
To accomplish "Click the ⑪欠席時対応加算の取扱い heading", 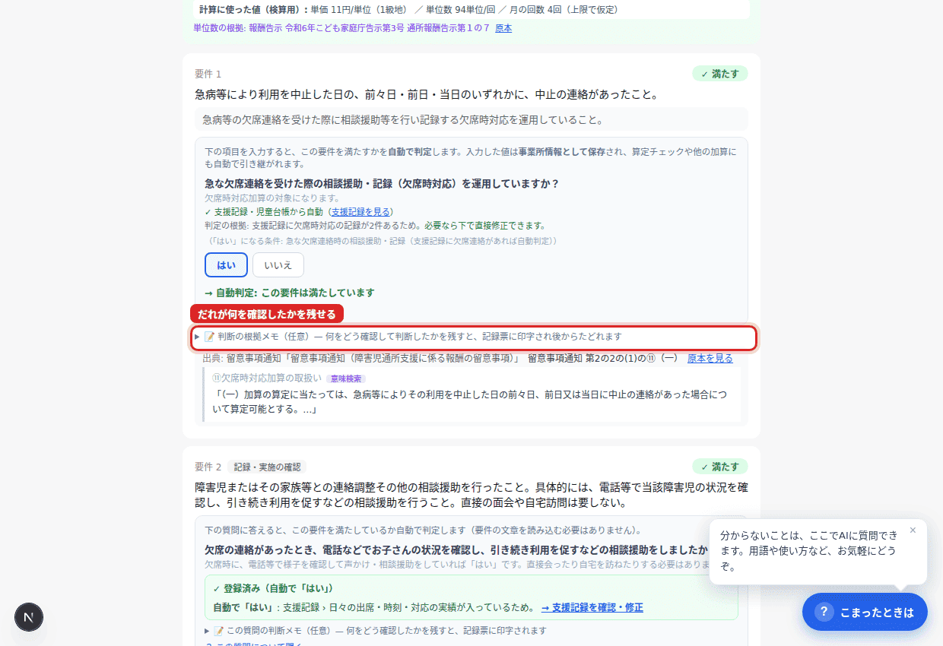I will click(x=267, y=378).
